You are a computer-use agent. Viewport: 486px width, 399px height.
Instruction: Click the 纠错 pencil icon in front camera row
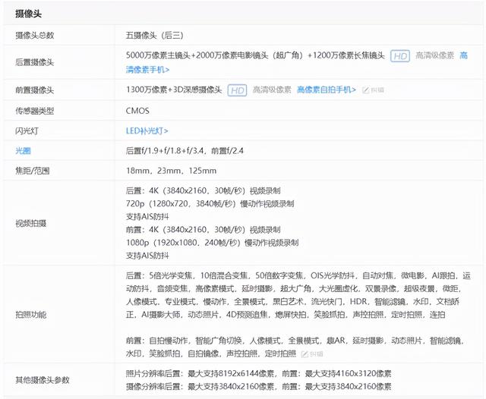pos(367,90)
